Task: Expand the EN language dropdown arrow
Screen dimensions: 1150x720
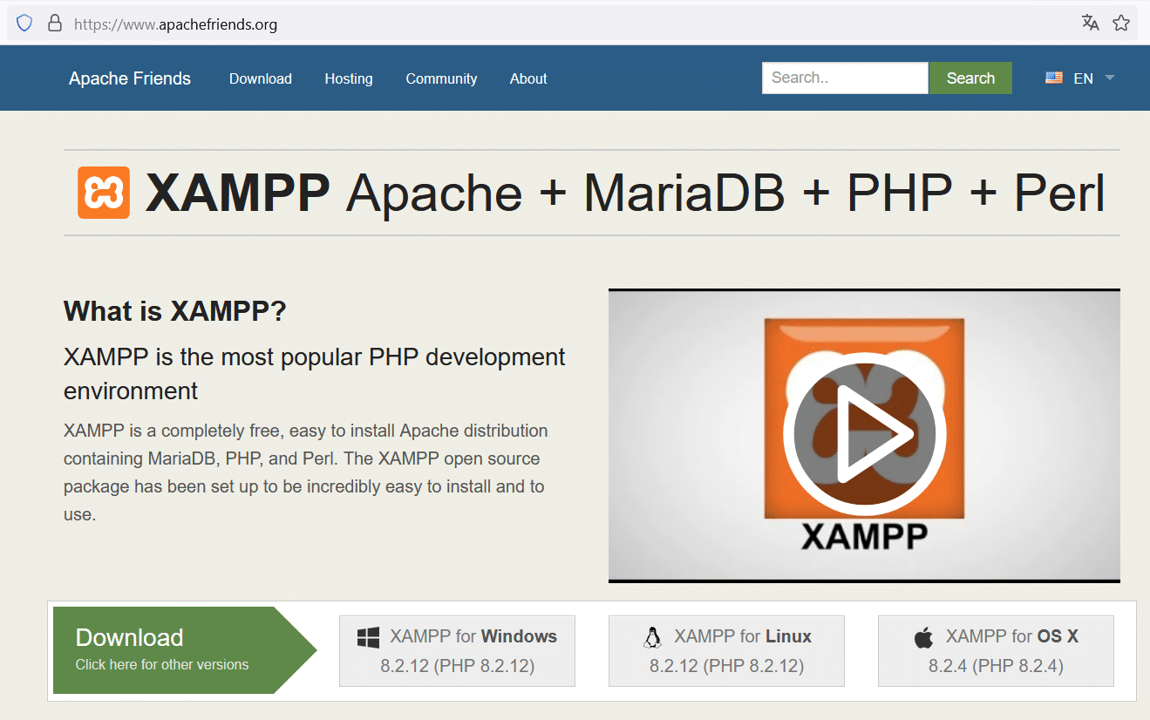Action: 1110,78
